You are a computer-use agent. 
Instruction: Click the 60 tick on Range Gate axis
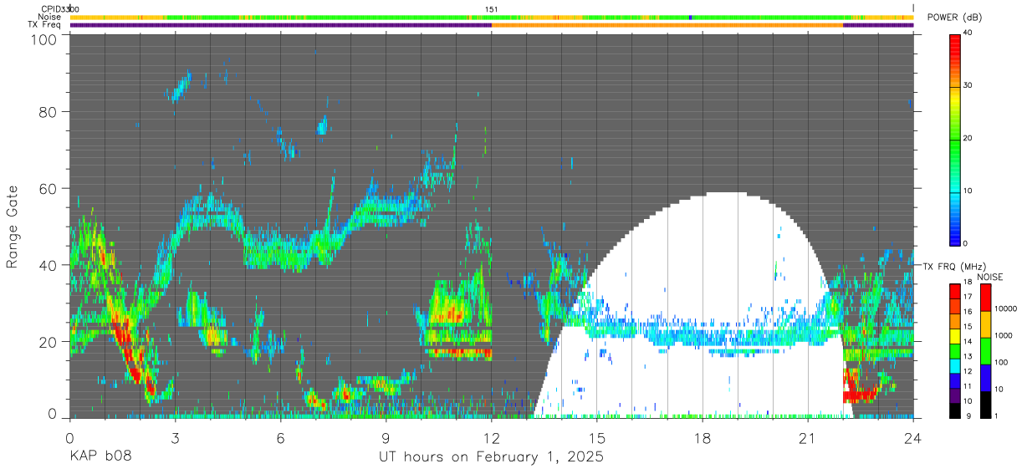point(49,188)
